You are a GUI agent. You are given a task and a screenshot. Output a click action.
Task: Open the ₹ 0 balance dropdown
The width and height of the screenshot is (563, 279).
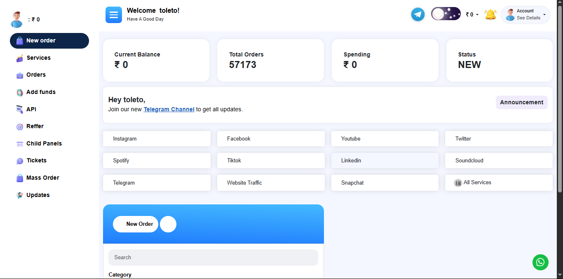pos(472,15)
